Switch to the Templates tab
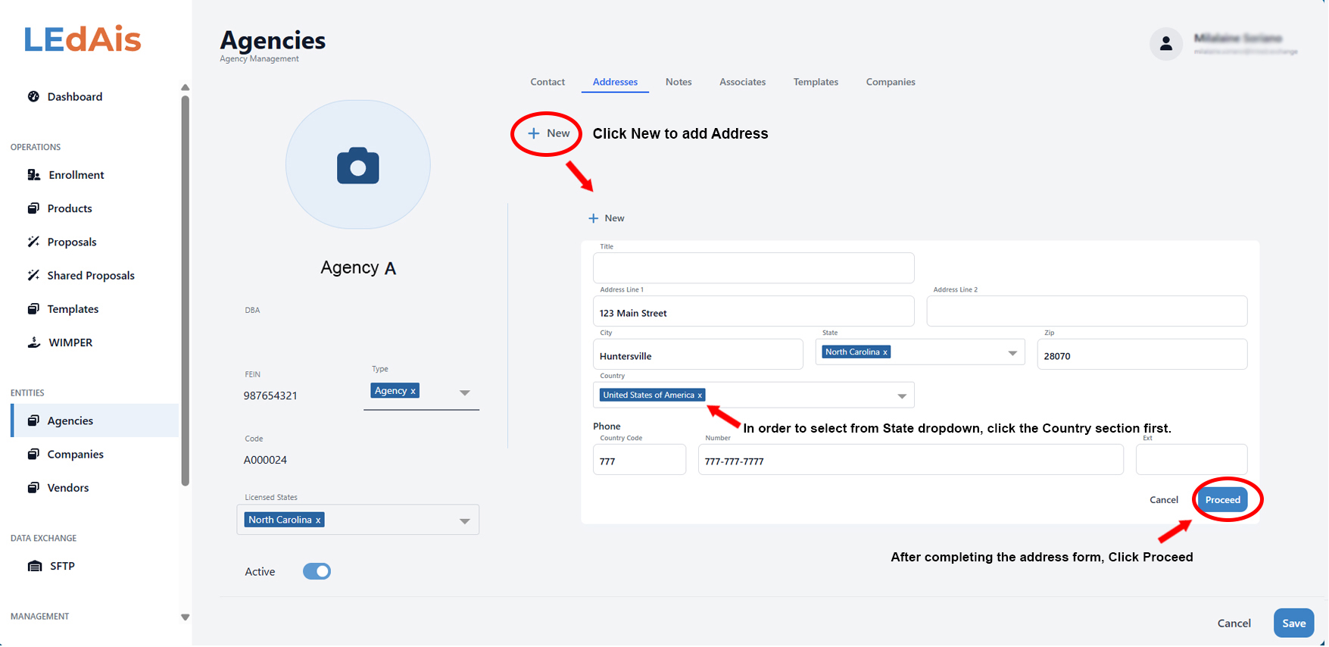 (x=816, y=82)
